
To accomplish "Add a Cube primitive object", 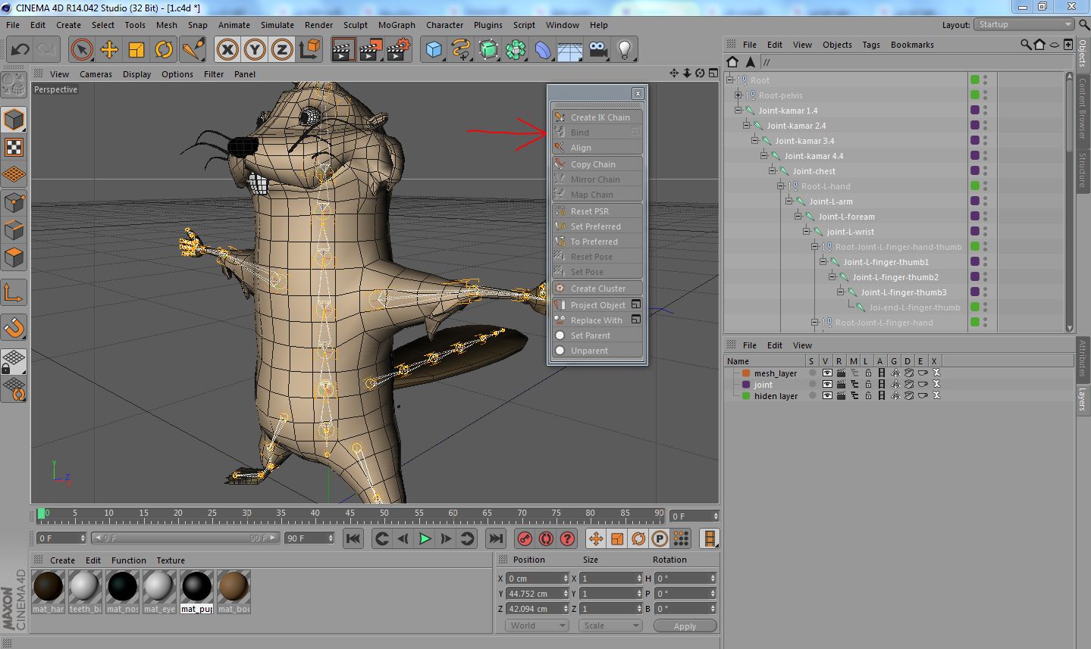I will [x=434, y=50].
